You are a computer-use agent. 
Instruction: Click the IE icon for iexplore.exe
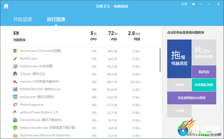[15, 66]
